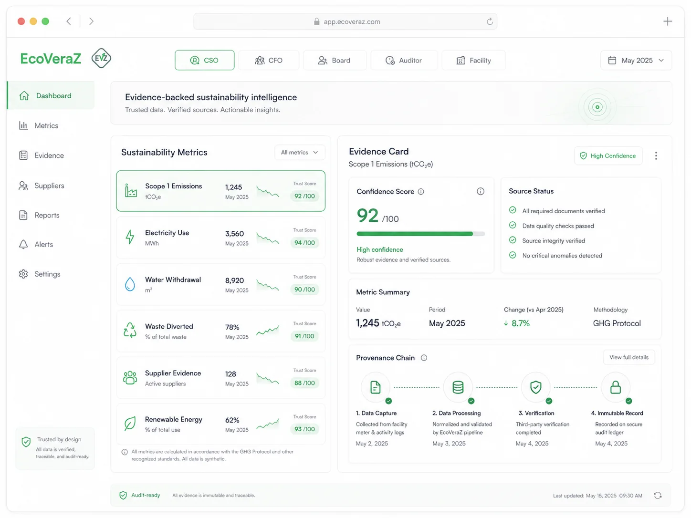Click the browser reload icon in address bar

(490, 21)
